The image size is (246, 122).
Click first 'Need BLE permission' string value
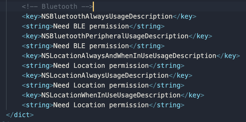point(91,26)
